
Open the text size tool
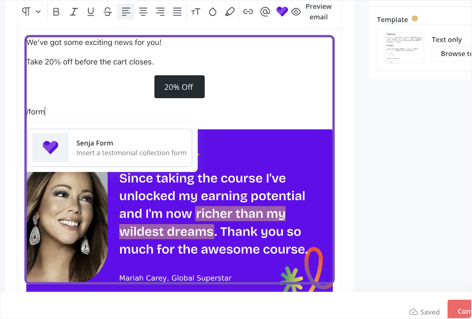(195, 12)
